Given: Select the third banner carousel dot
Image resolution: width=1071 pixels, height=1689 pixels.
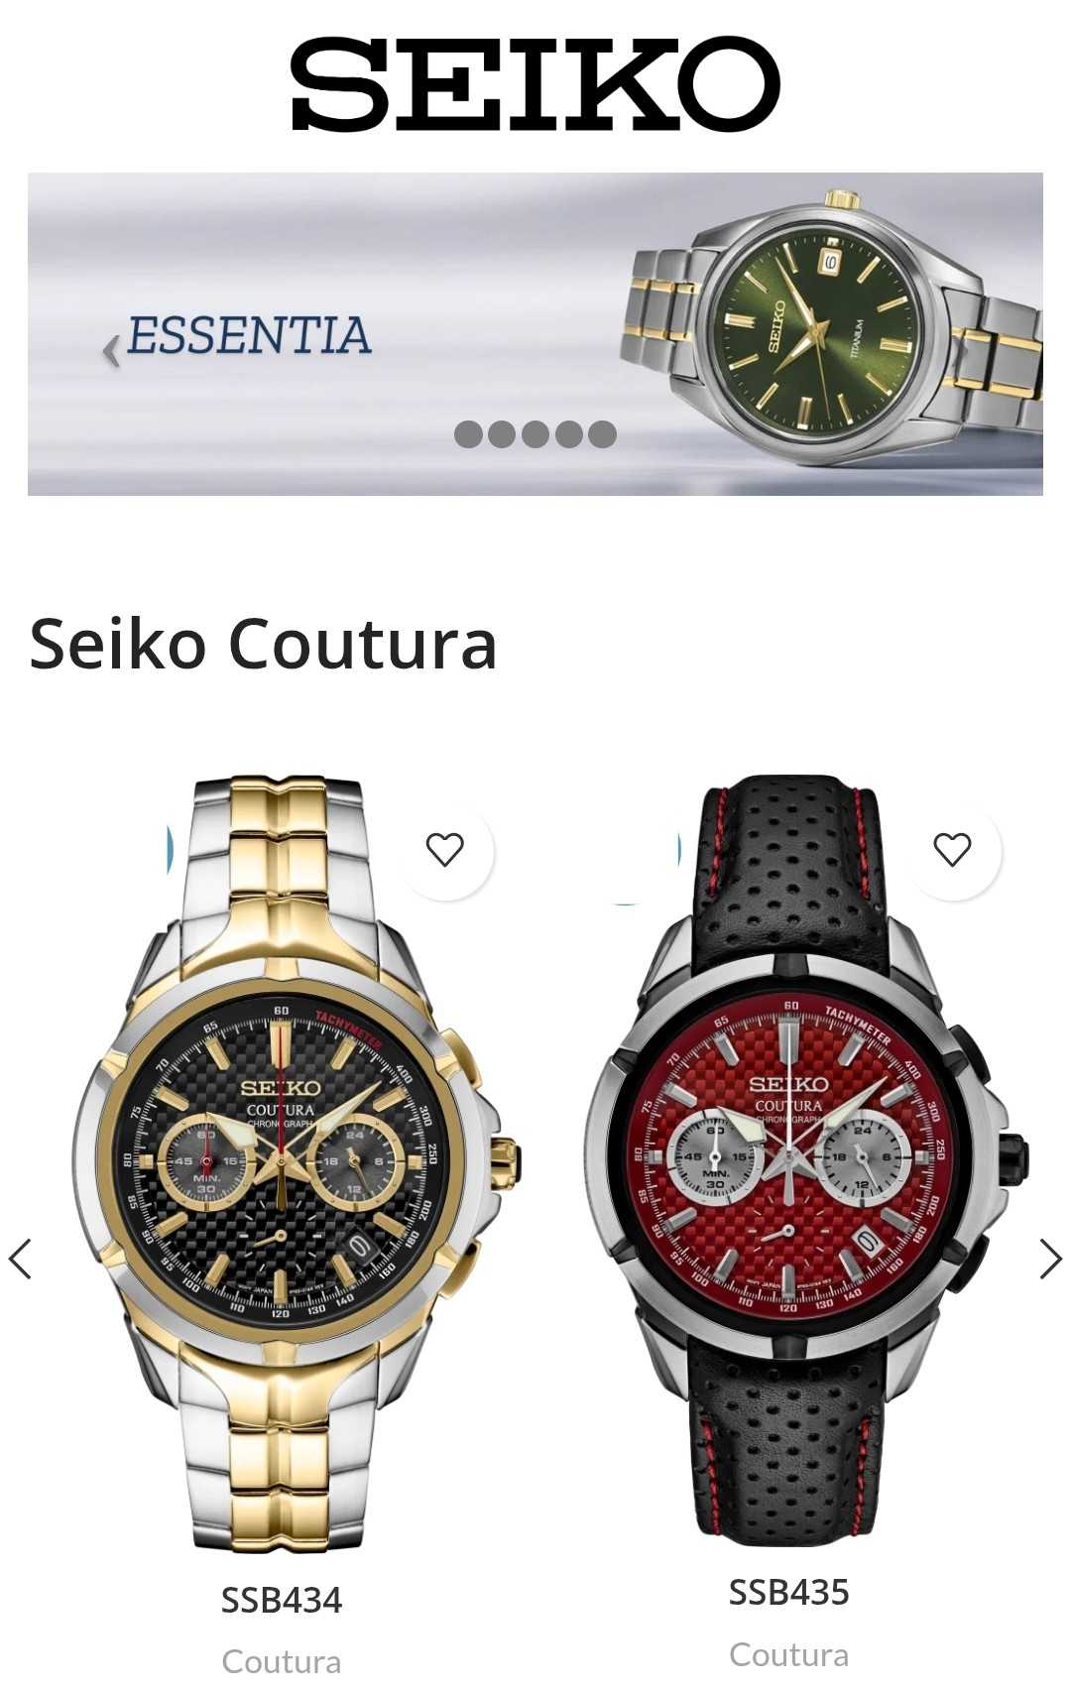Looking at the screenshot, I should [535, 434].
